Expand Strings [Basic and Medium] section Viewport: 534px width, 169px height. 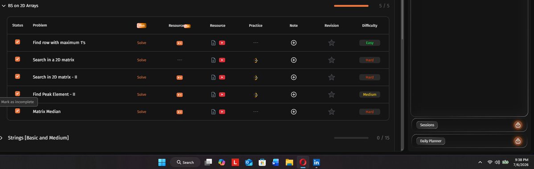coord(1,138)
